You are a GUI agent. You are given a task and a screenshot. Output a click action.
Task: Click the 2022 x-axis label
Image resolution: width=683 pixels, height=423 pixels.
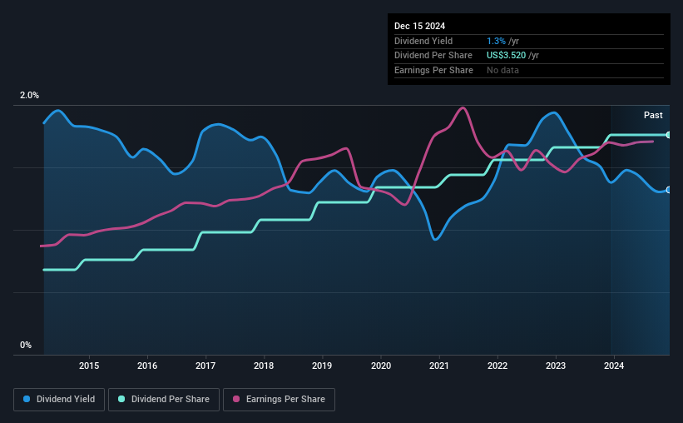coord(497,366)
